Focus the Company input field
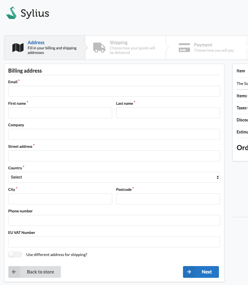248x285 pixels. 114,134
